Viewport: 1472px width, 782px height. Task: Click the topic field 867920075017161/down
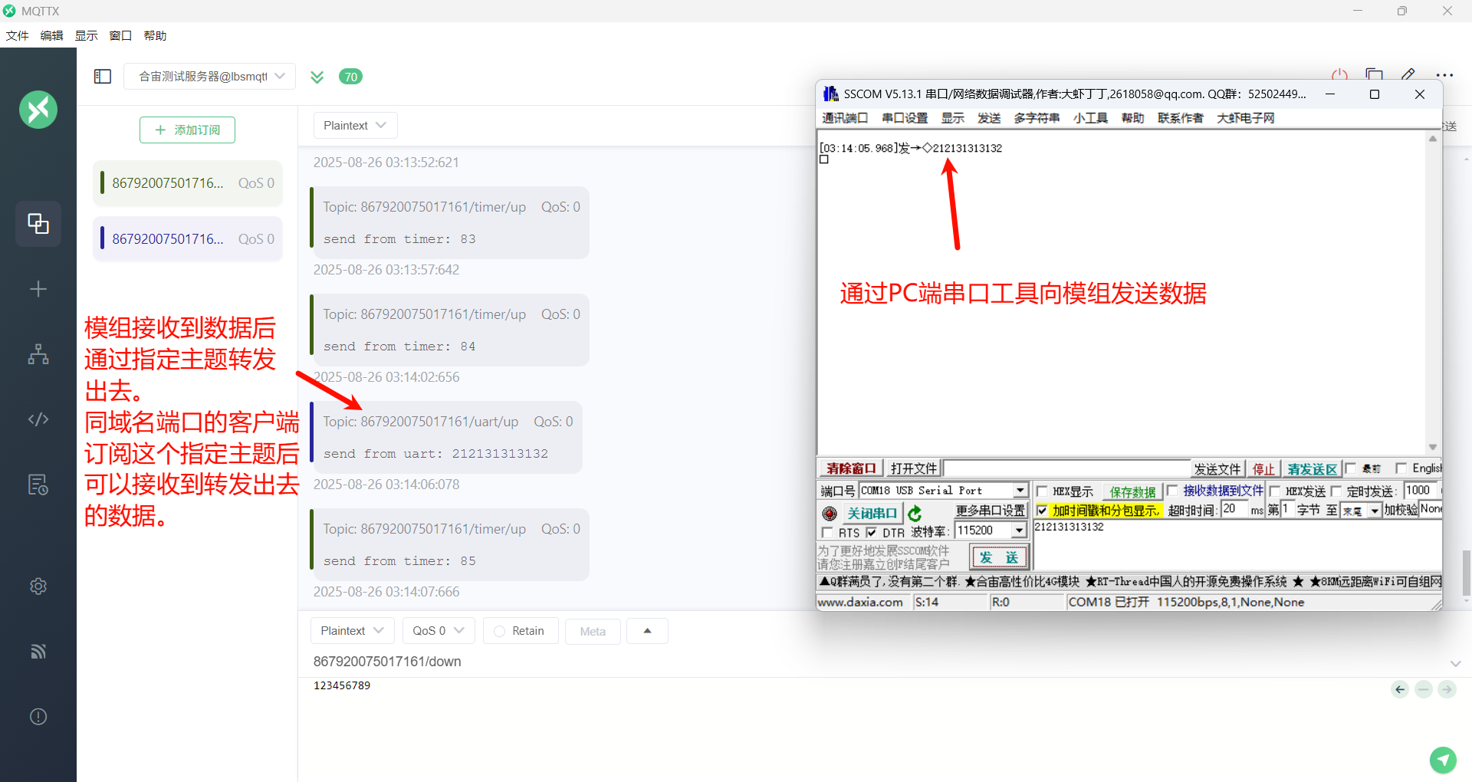point(387,662)
